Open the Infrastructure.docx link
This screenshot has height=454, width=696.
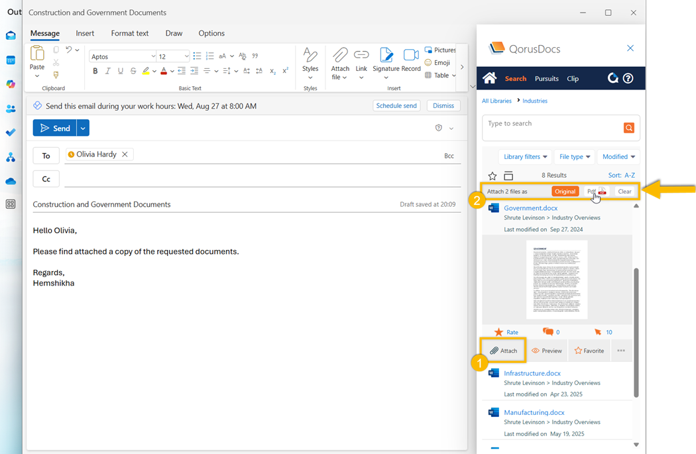pos(530,373)
